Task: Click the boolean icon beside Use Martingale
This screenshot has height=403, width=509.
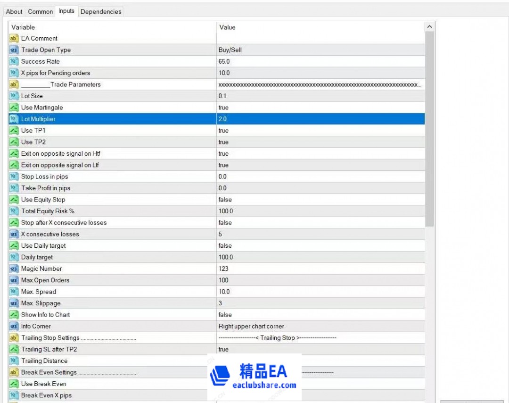Action: point(14,108)
